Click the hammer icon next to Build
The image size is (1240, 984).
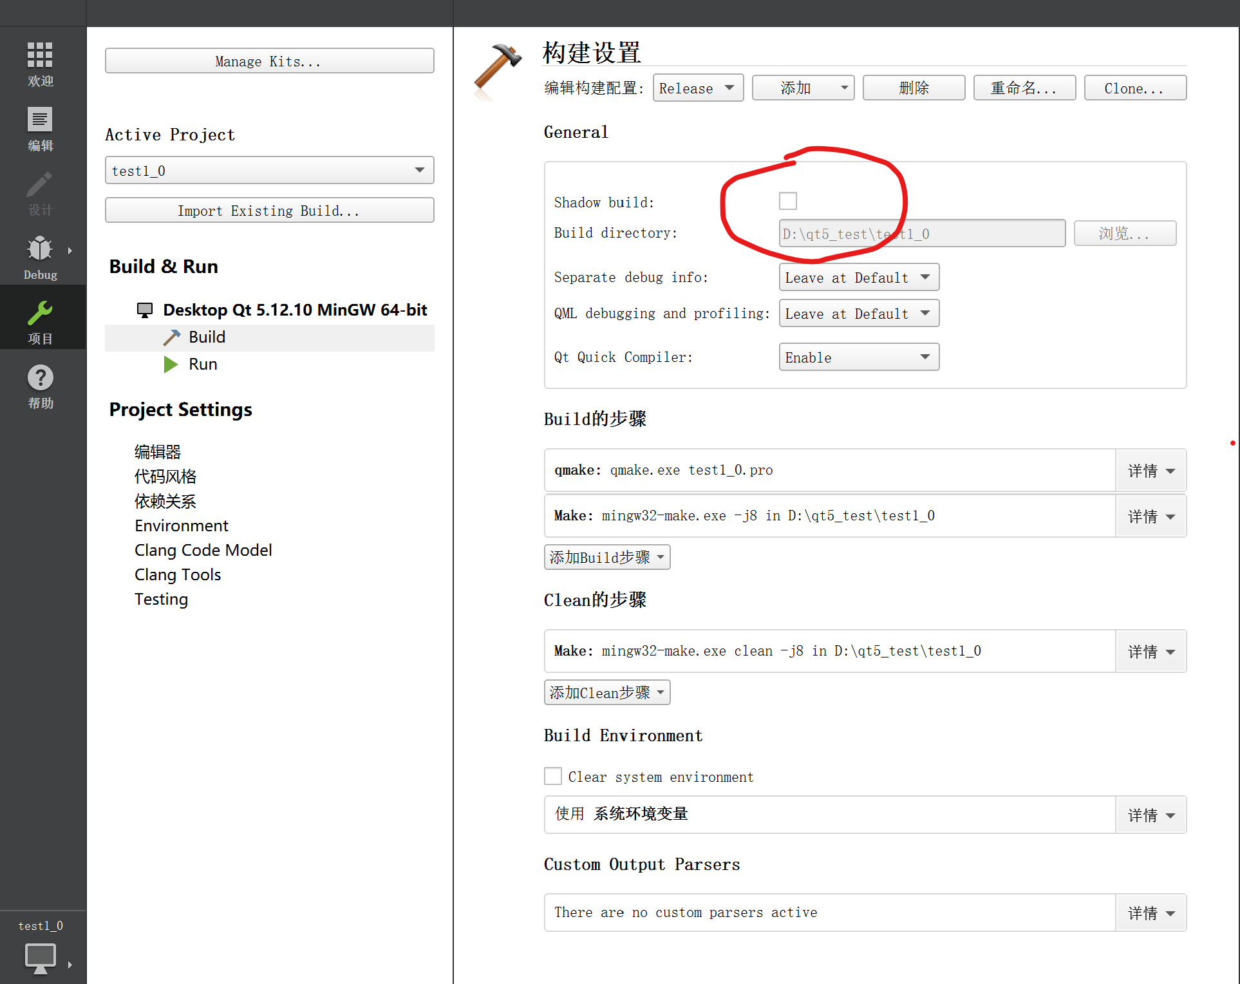pos(171,337)
